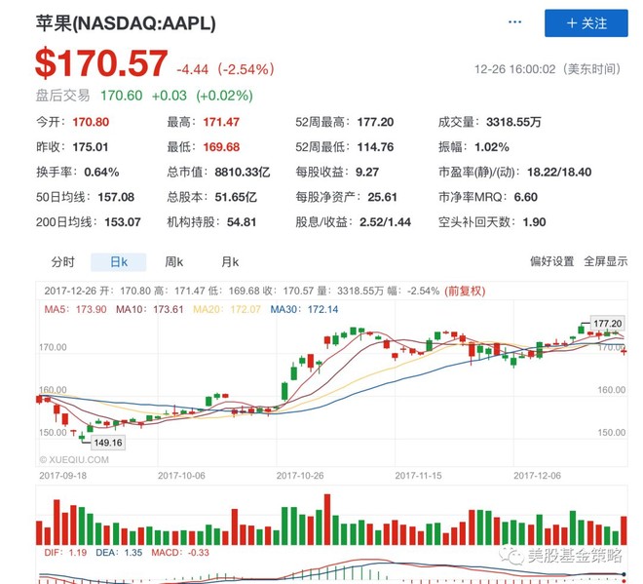Click the 换手率 0.64% value
Image resolution: width=643 pixels, height=584 pixels.
[101, 173]
